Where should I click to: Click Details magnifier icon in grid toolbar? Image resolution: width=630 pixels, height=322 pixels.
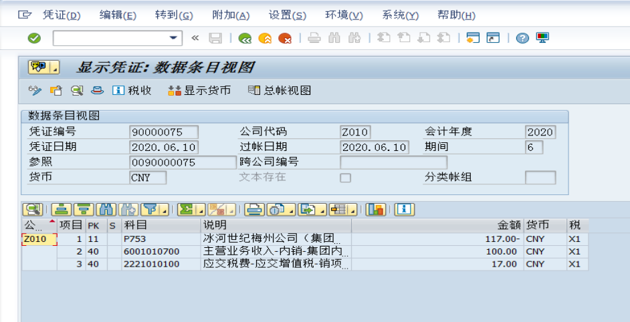click(33, 210)
